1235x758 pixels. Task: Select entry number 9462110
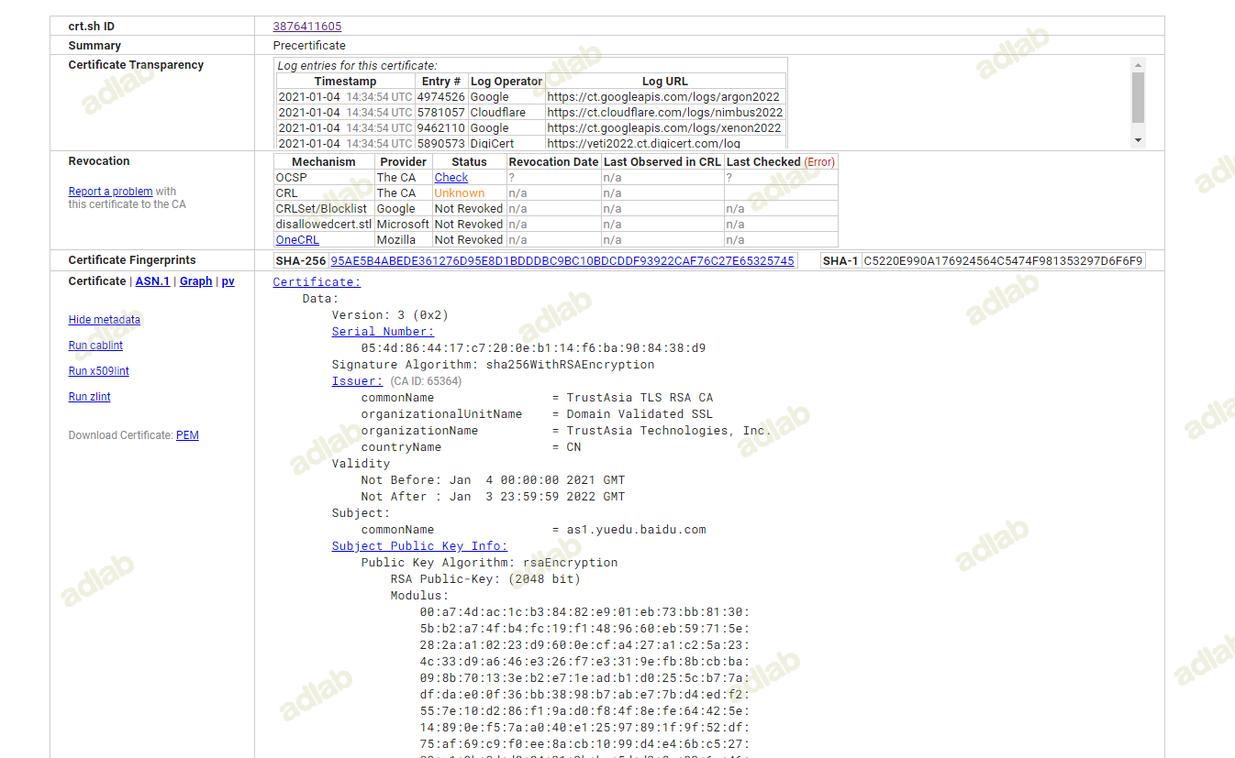click(x=441, y=128)
